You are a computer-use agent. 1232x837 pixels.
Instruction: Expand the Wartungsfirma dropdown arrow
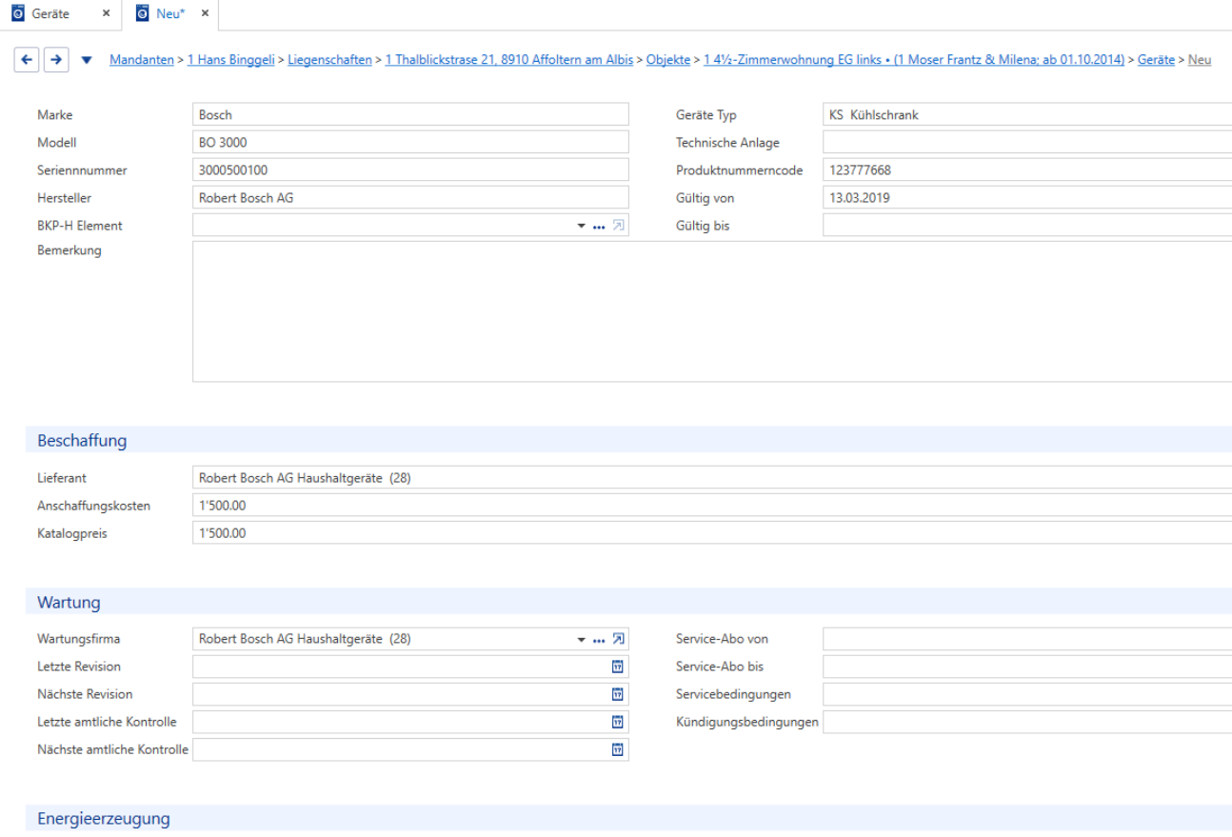point(582,640)
